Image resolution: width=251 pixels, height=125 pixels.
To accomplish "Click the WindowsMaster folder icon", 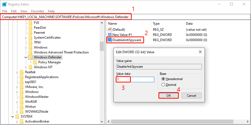I will click(x=21, y=97).
